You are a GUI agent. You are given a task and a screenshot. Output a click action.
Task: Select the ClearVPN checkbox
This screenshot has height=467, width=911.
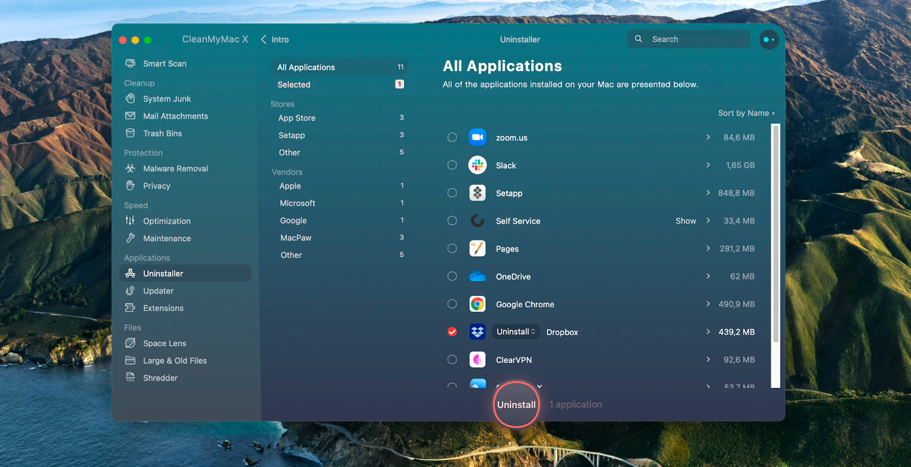tap(452, 360)
